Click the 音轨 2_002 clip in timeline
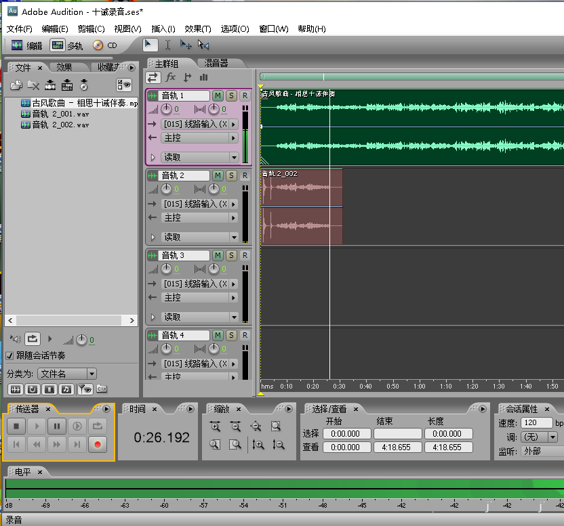Screen dimensions: 564x526 pyautogui.click(x=302, y=206)
